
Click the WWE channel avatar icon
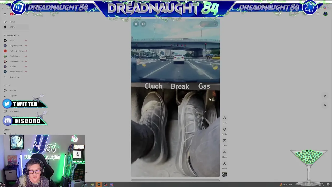(x=5, y=41)
